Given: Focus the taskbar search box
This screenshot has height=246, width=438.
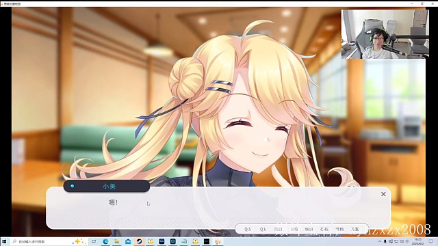Looking at the screenshot, I should pyautogui.click(x=49, y=241).
